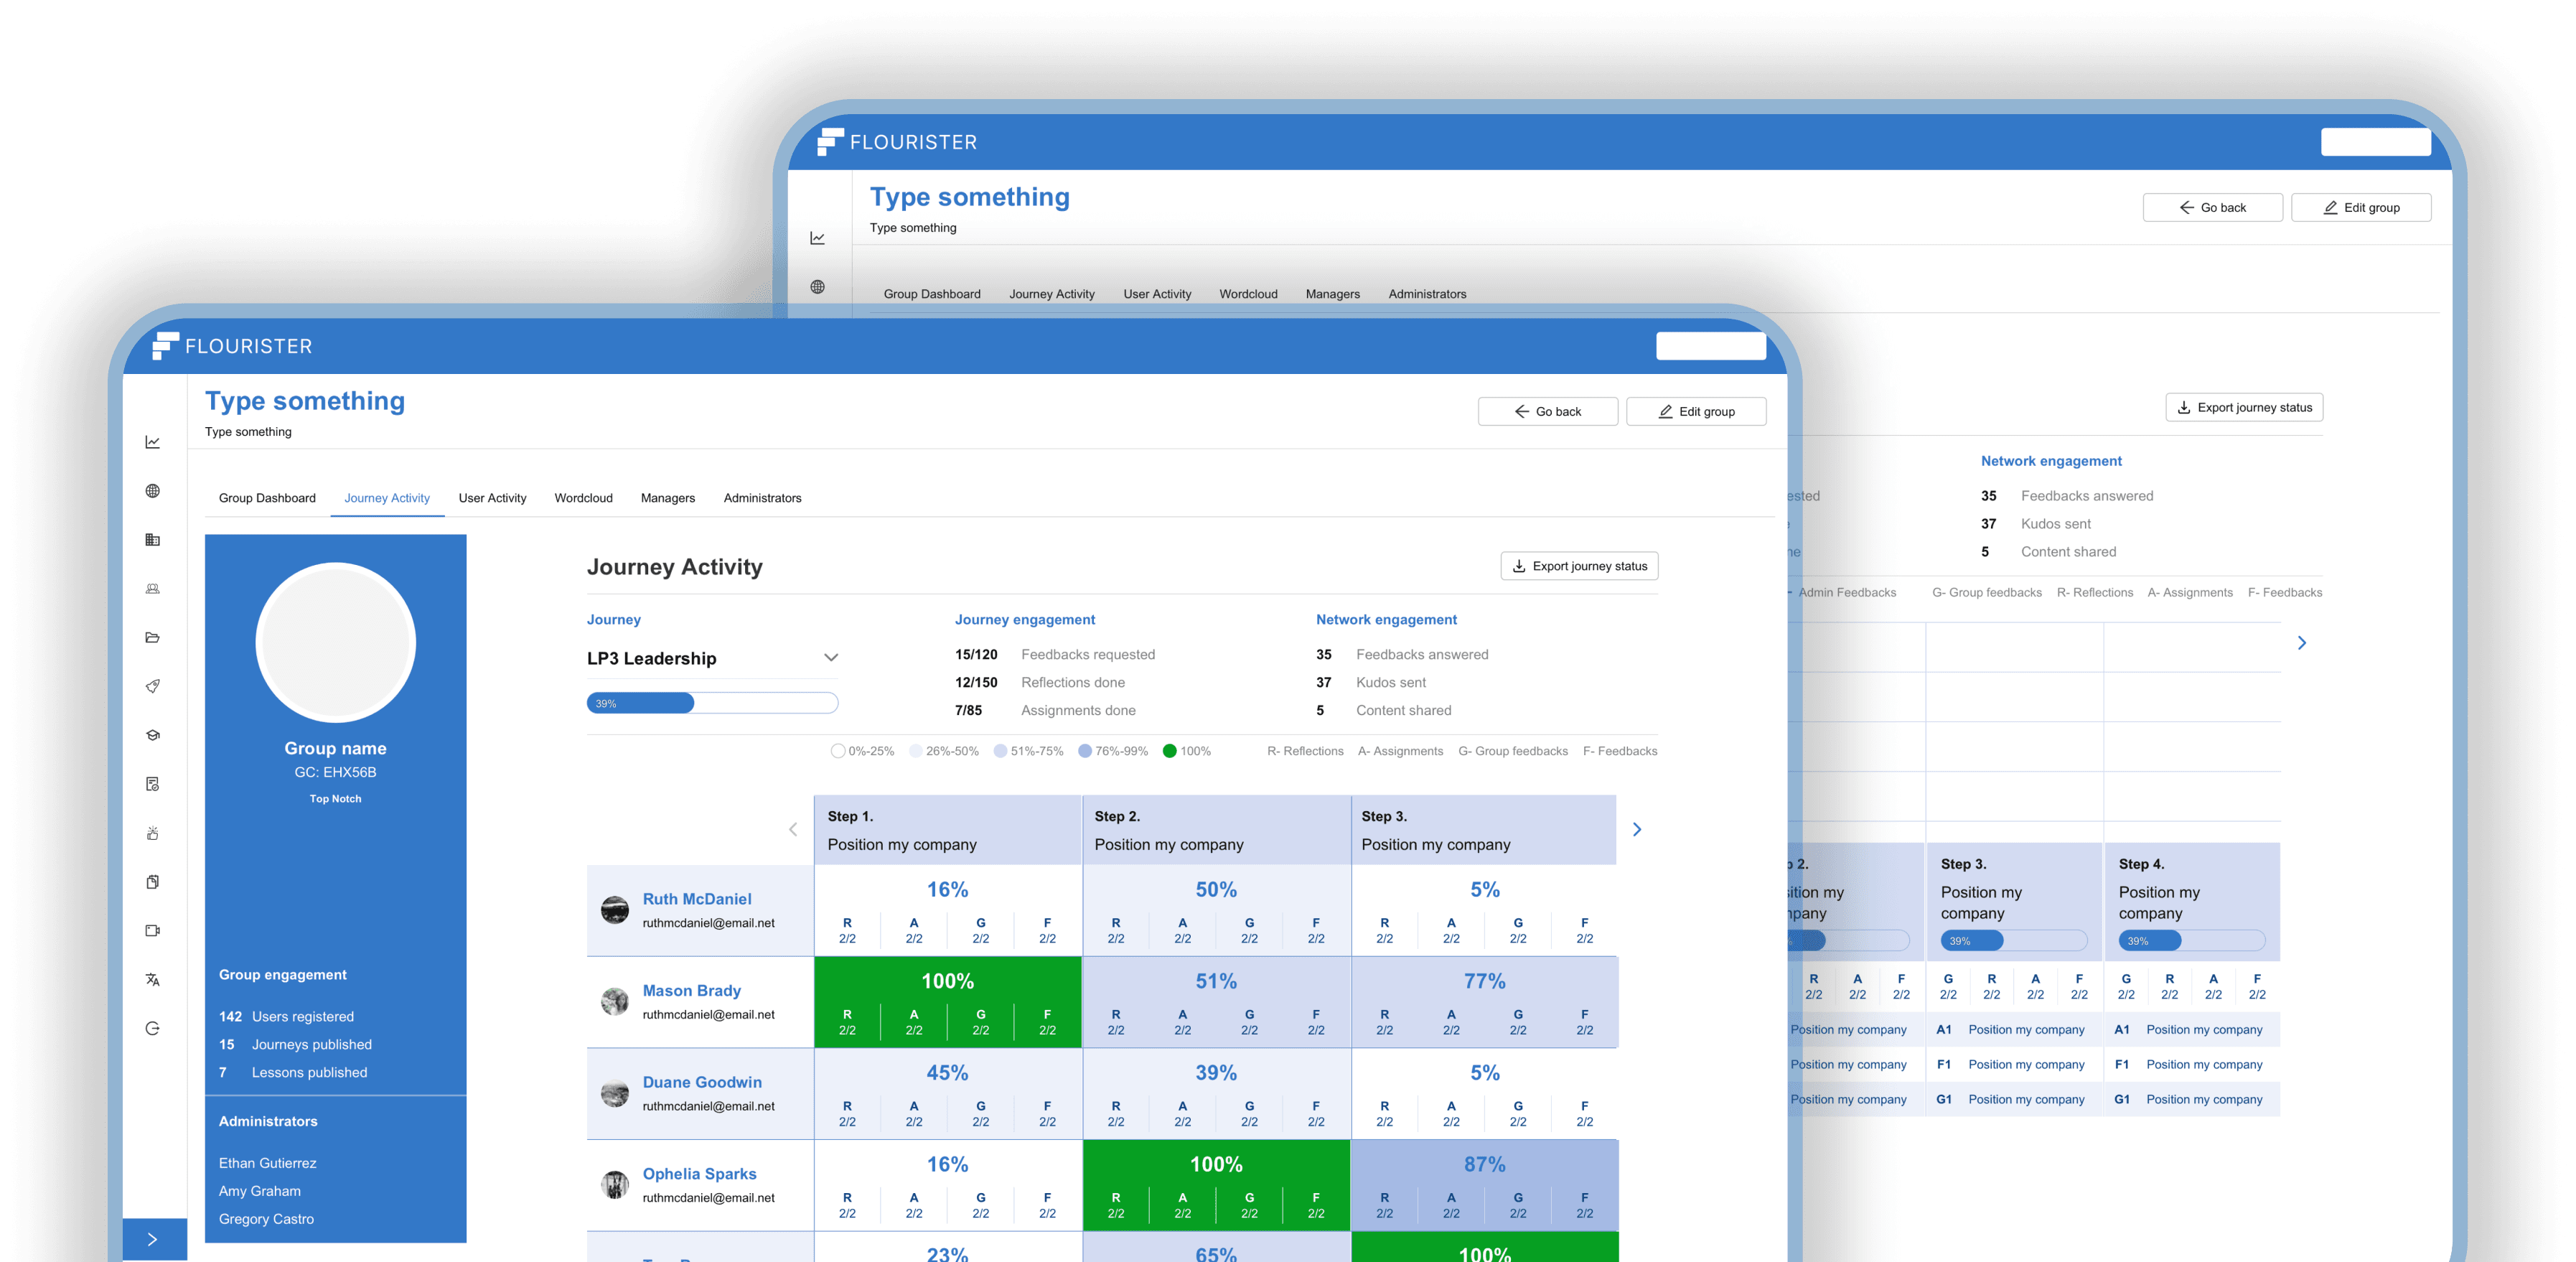Click the globe icon in front window sidebar

click(x=153, y=491)
